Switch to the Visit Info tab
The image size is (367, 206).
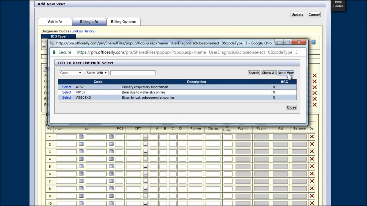click(x=54, y=22)
